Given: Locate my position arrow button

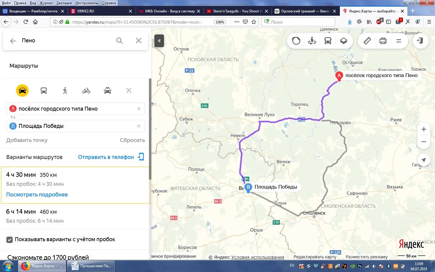Looking at the screenshot, I should 424,160.
